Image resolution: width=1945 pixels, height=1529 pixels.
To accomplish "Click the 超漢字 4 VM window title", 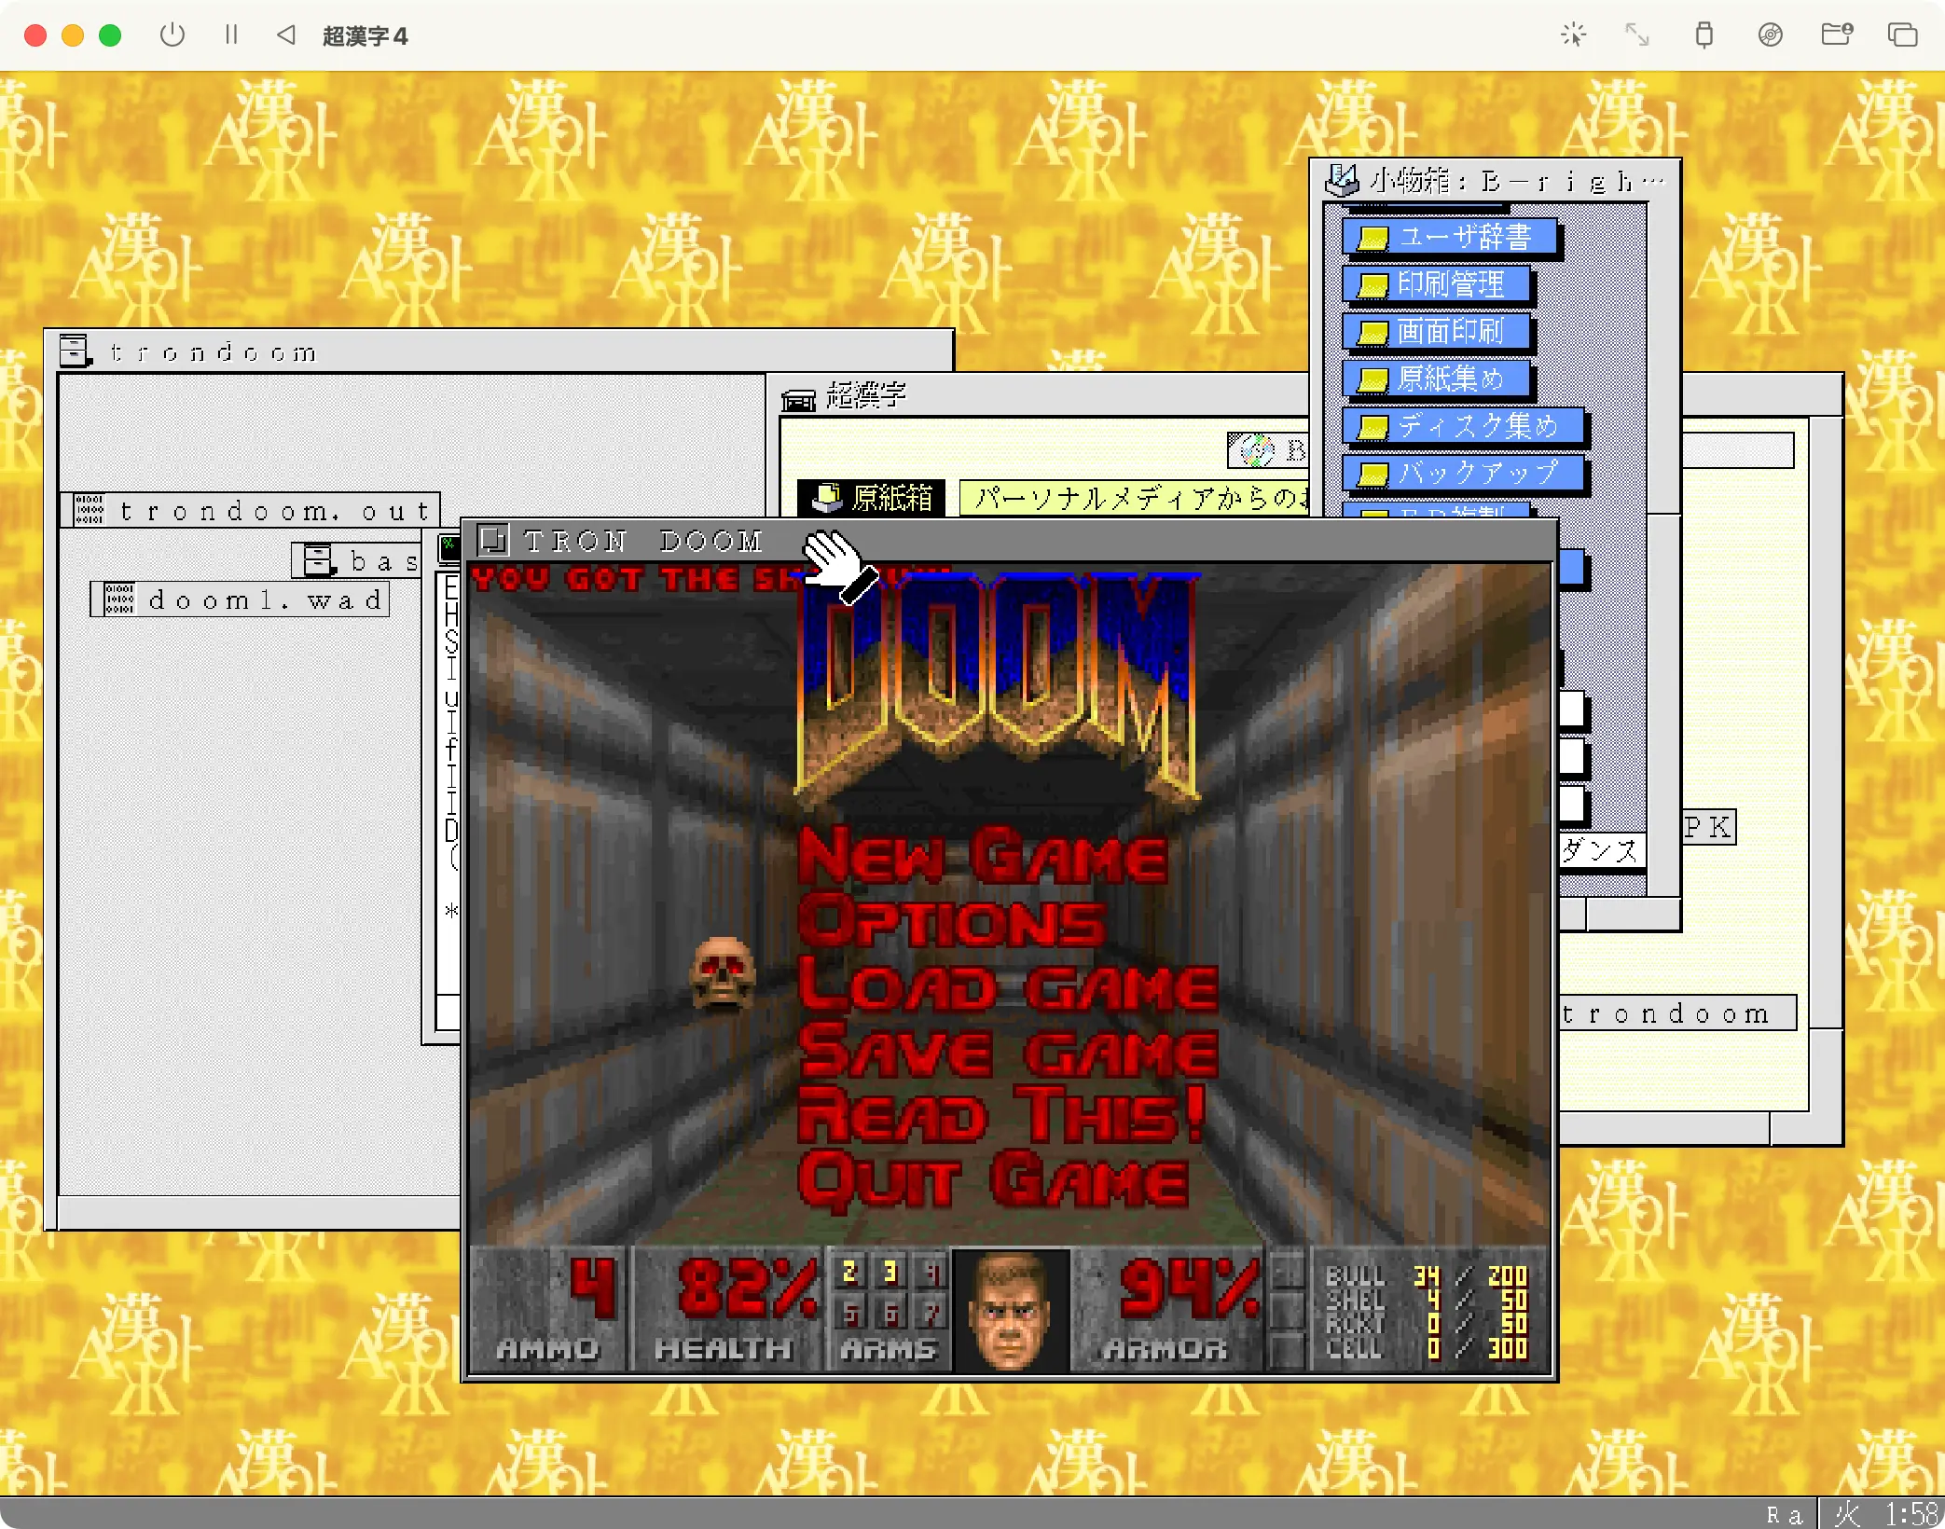I will coord(365,36).
